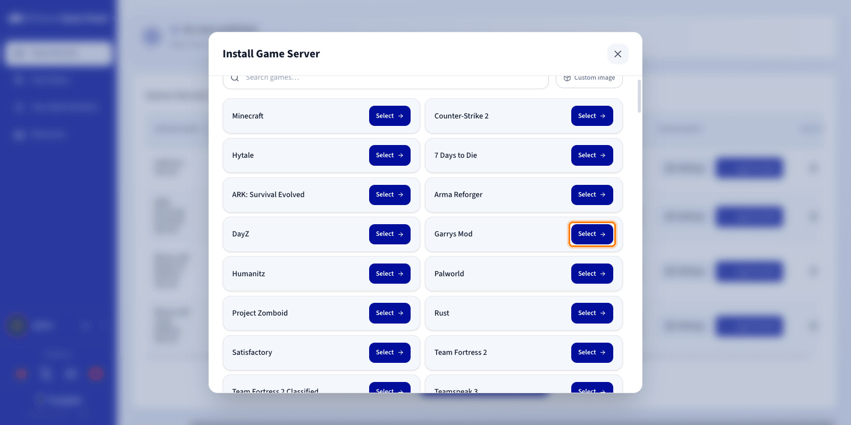
Task: Select 7 Days to Die server
Action: pos(592,155)
